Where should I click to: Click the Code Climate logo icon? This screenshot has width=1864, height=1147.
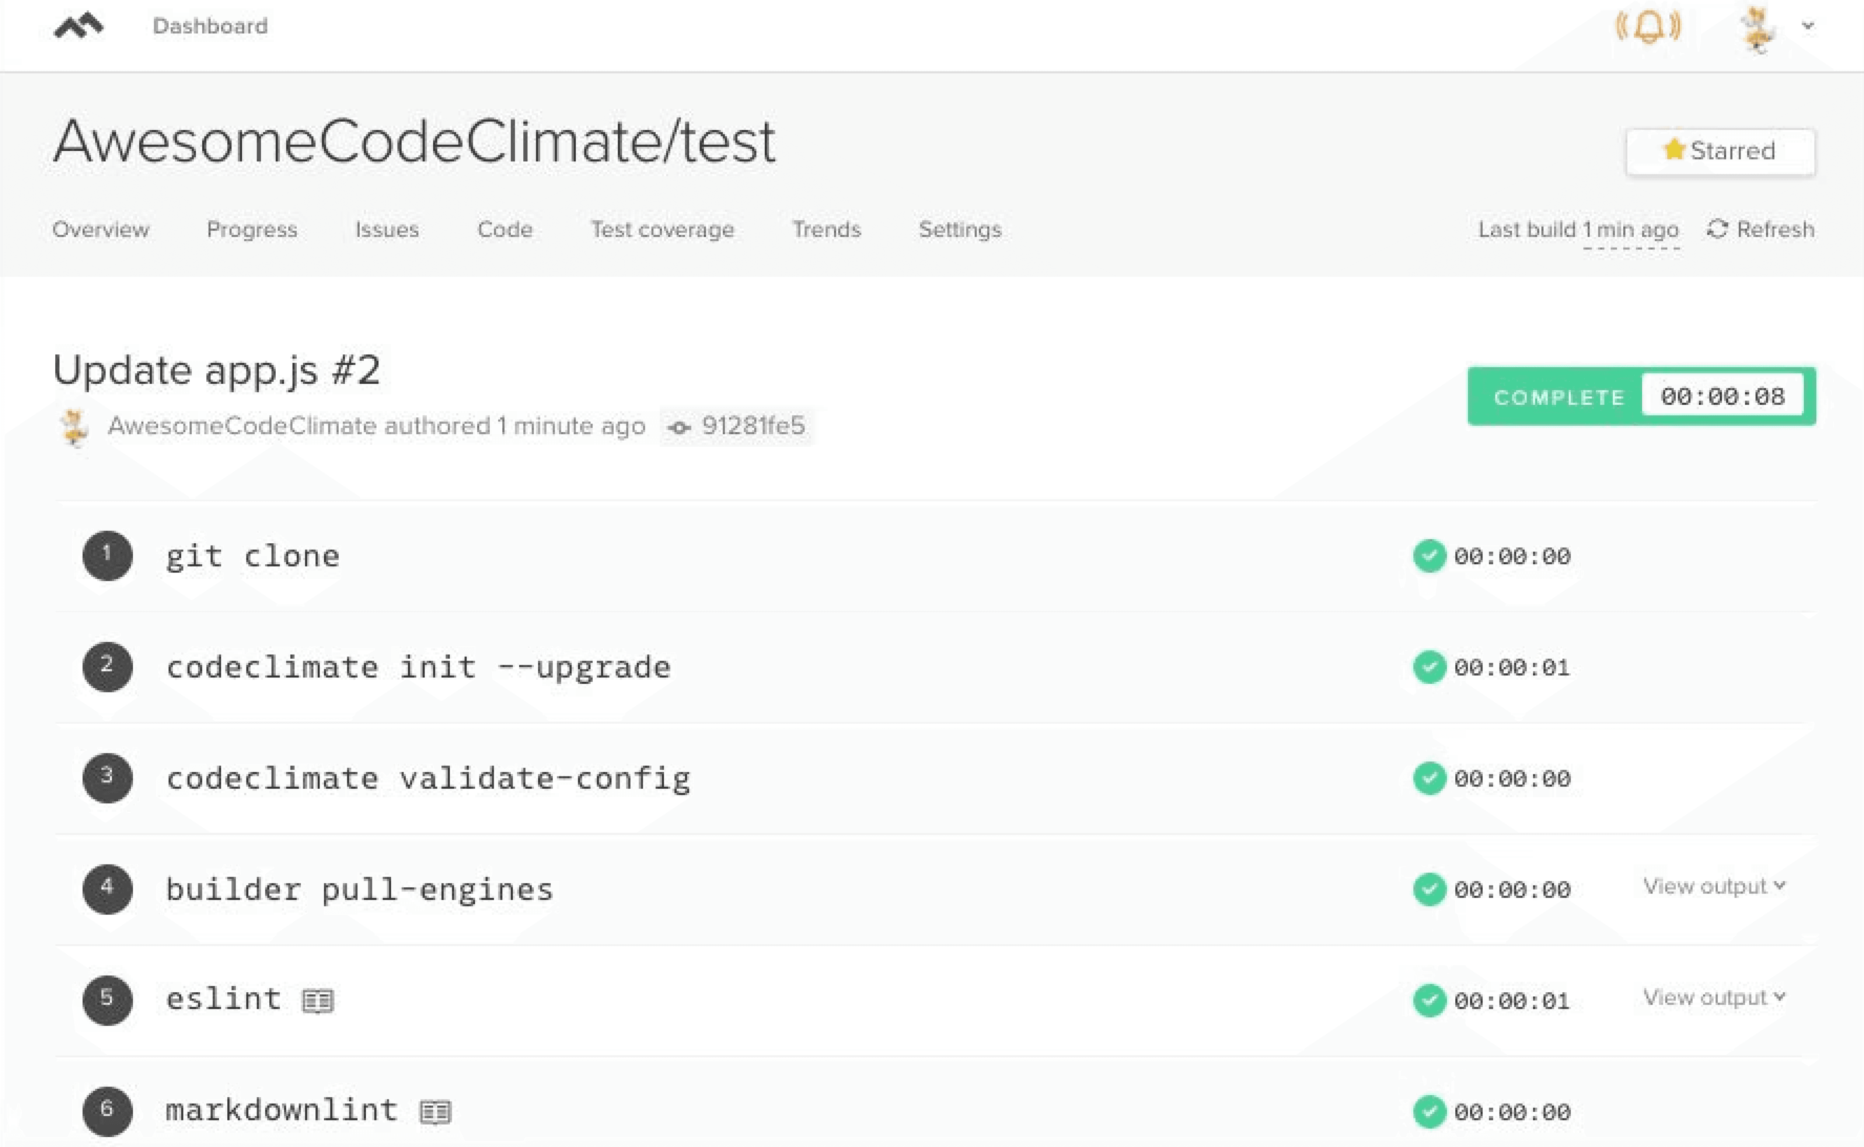79,26
